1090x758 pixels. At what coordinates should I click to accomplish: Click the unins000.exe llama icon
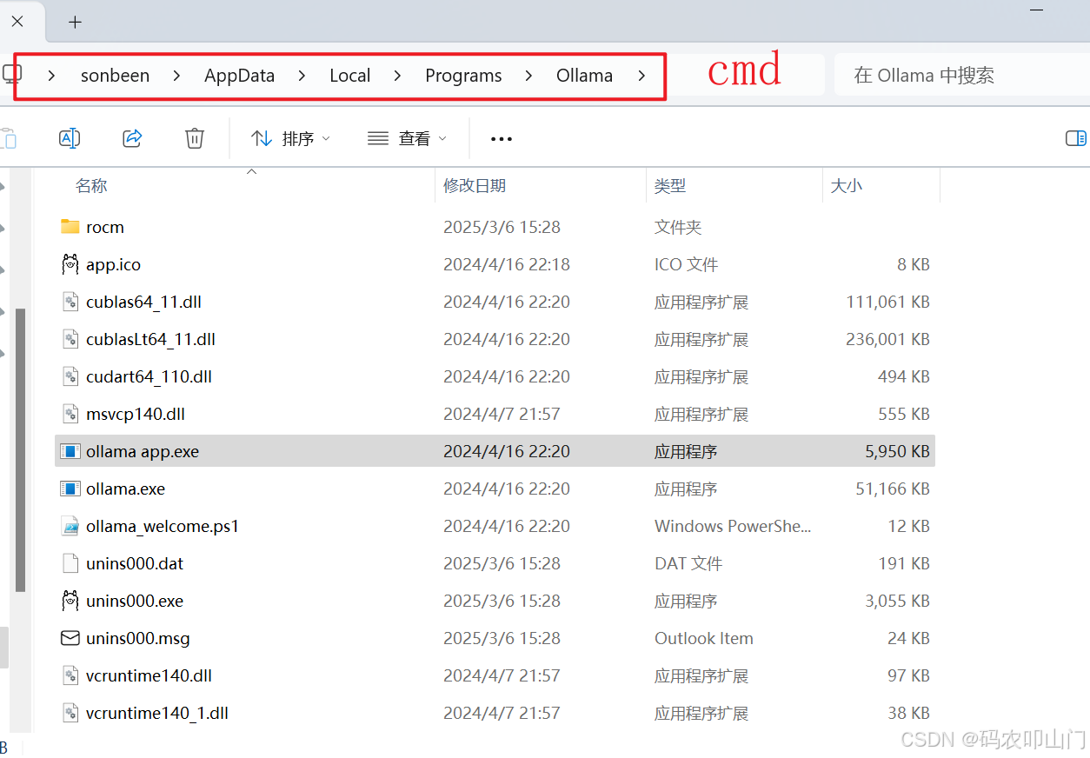(x=70, y=601)
